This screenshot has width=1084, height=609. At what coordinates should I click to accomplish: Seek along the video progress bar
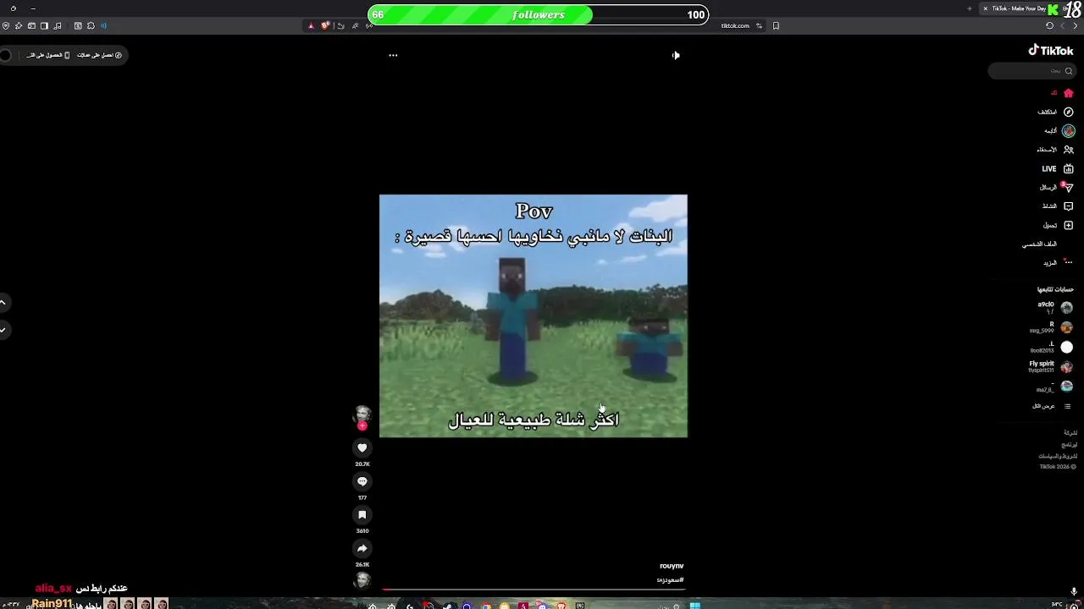coord(534,590)
